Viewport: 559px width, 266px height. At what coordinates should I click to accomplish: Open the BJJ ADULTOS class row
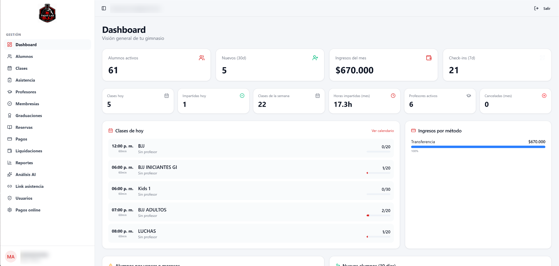(251, 212)
